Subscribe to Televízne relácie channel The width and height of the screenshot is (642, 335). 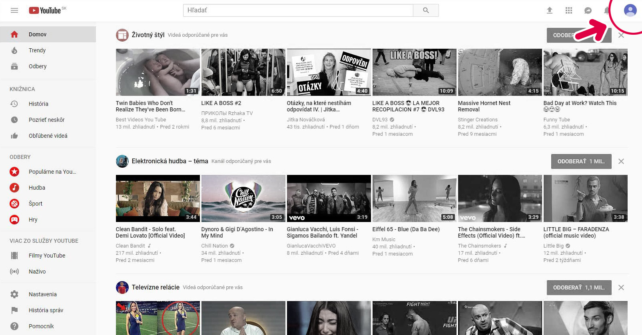[579, 287]
